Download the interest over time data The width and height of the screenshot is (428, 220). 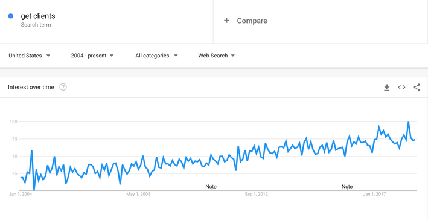click(x=386, y=88)
